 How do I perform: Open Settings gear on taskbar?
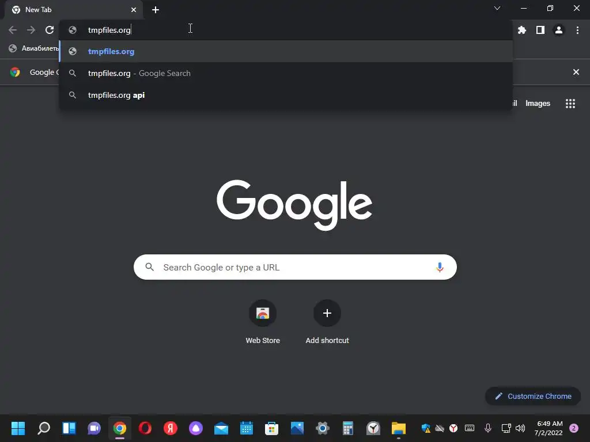[x=323, y=428]
